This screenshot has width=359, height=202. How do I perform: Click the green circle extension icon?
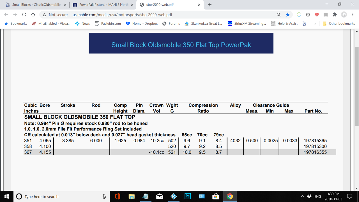click(x=299, y=15)
